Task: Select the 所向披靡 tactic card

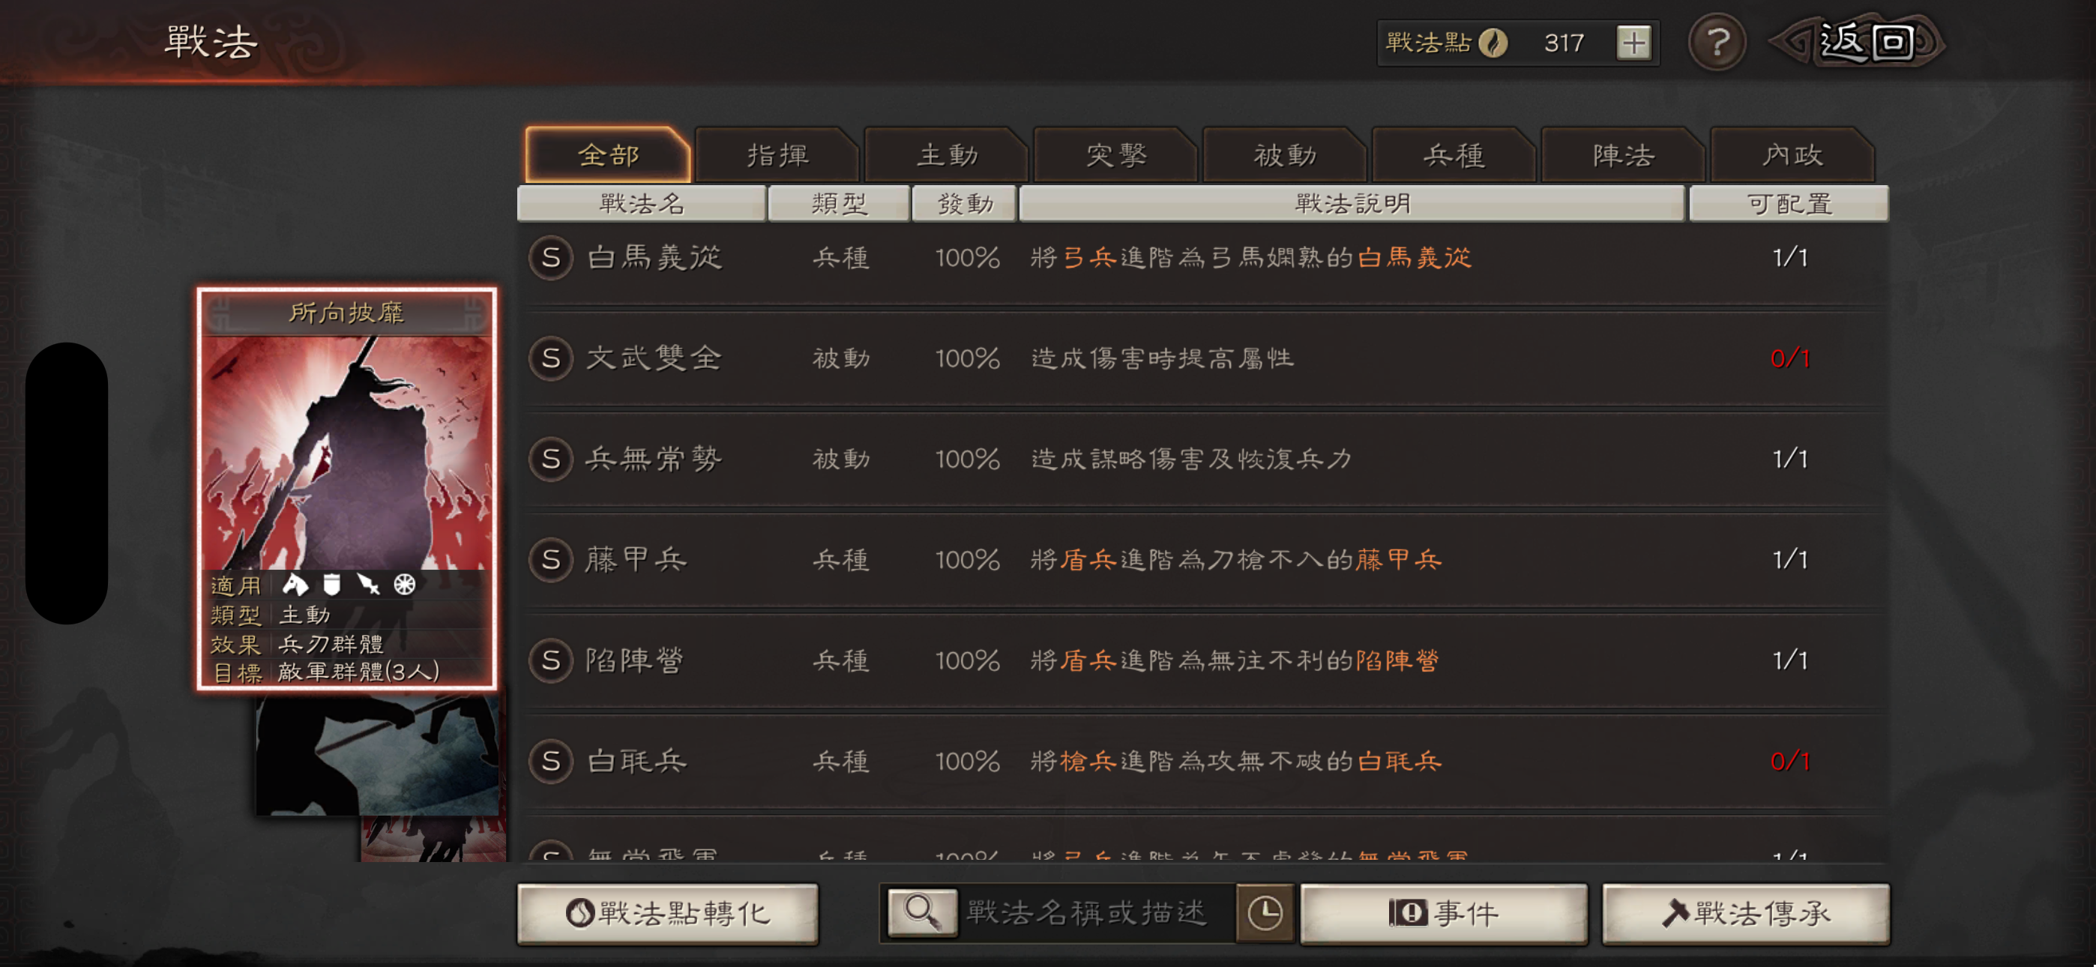Action: pyautogui.click(x=346, y=489)
